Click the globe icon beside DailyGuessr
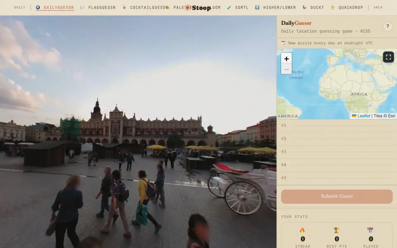This screenshot has width=397, height=248. [x=38, y=7]
